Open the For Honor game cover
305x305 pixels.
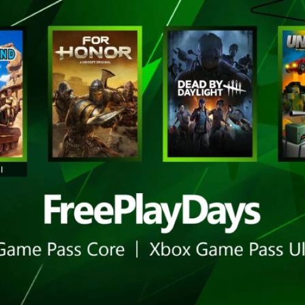[x=95, y=94]
